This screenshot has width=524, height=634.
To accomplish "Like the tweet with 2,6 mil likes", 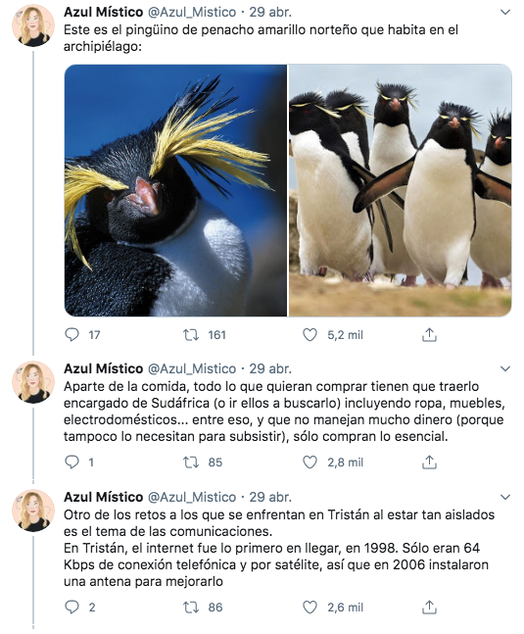I will click(x=310, y=607).
